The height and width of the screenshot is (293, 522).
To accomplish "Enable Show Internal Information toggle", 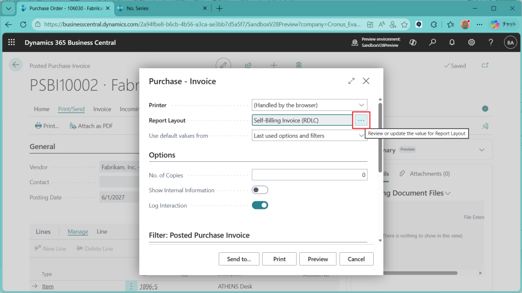I will tap(260, 190).
